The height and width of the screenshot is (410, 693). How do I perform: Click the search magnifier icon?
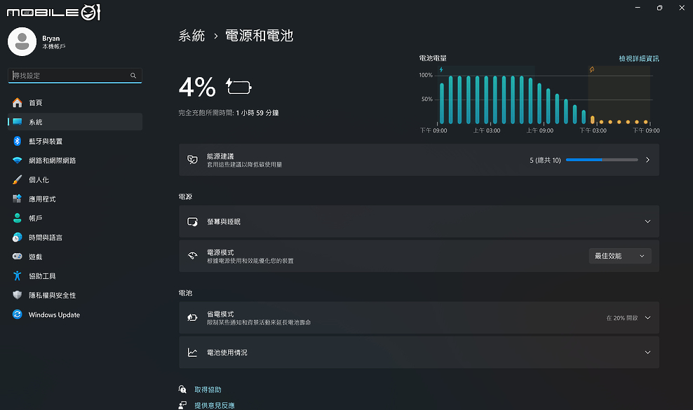coord(133,76)
